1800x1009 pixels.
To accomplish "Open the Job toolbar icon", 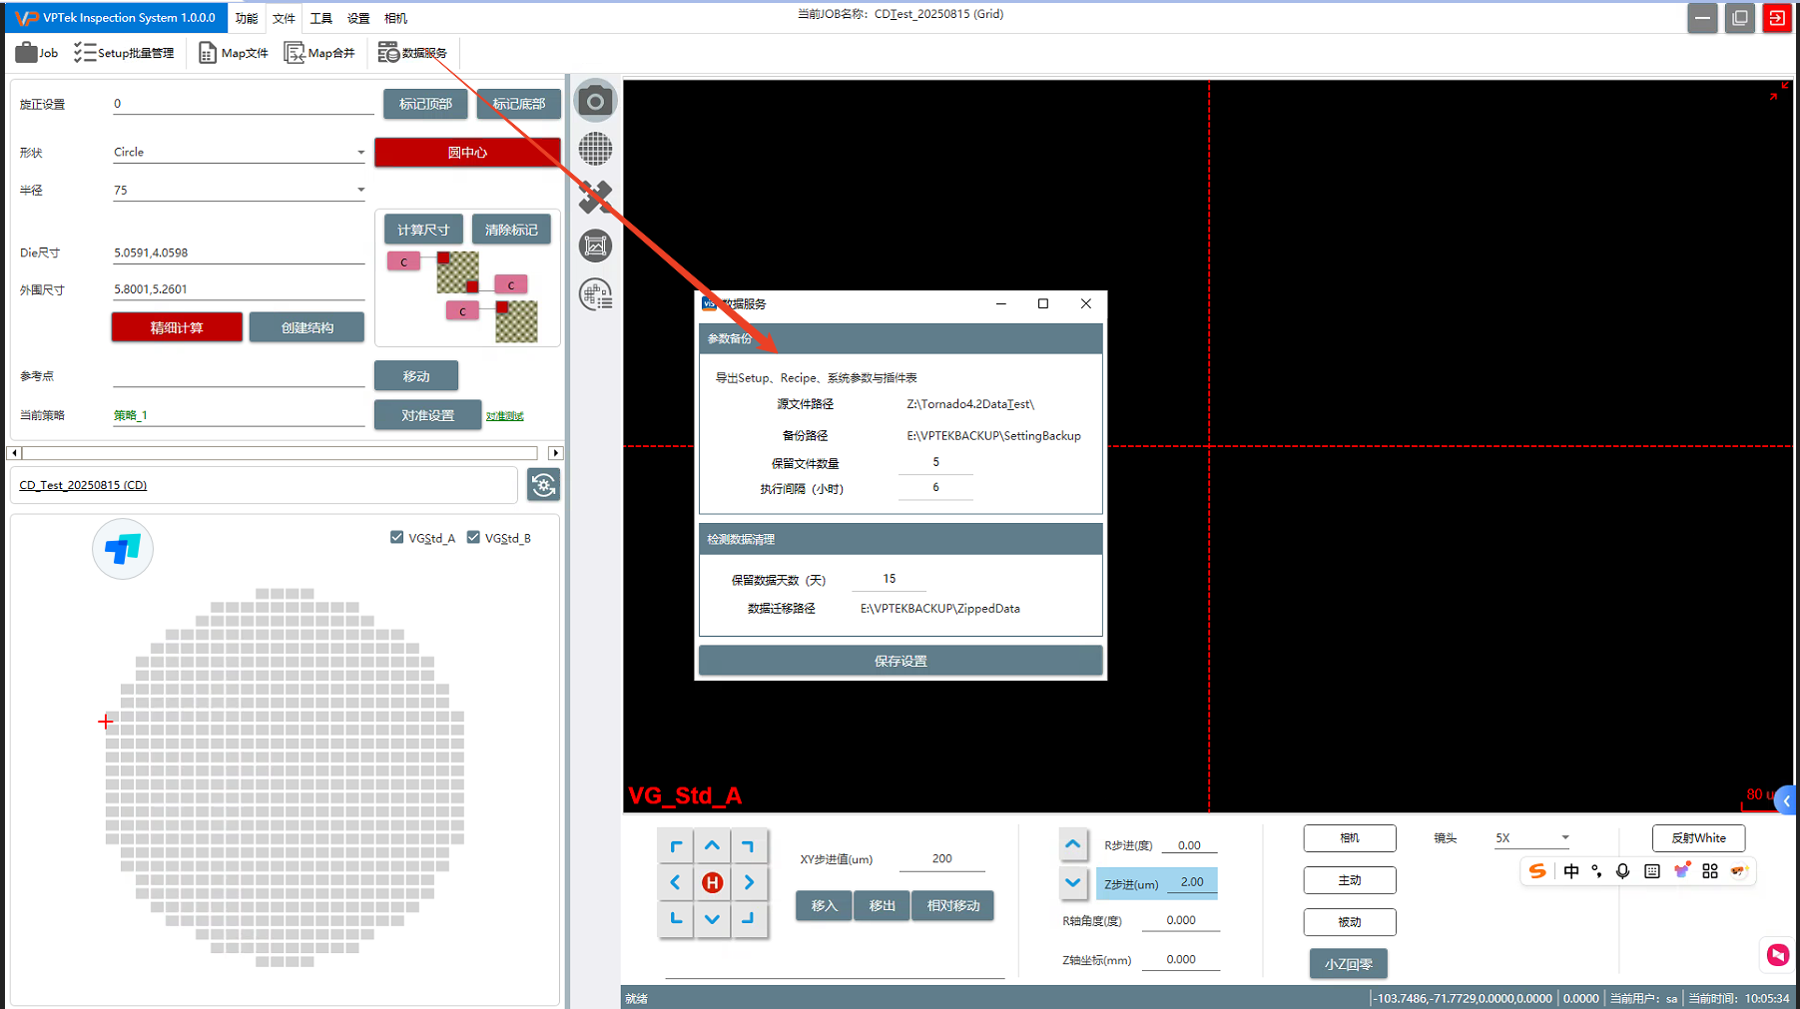I will (37, 53).
